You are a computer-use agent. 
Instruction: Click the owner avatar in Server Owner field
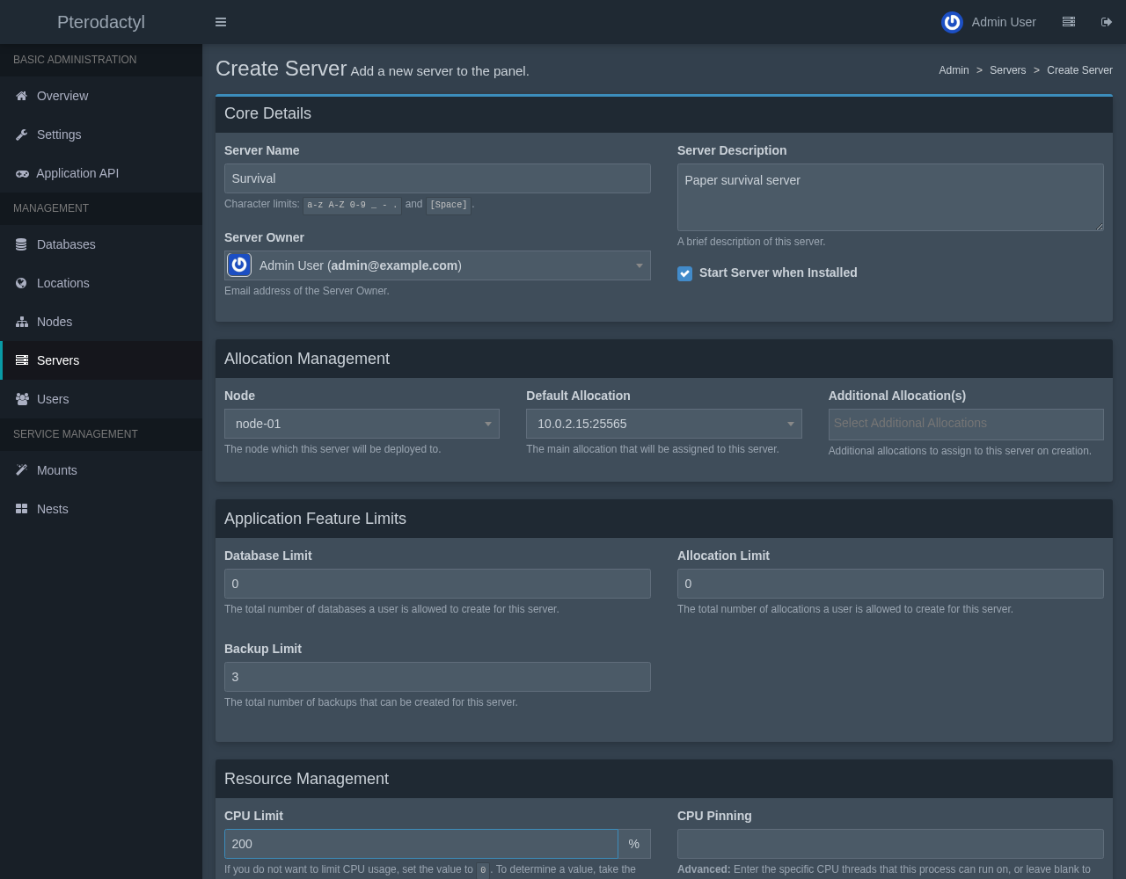(x=239, y=265)
